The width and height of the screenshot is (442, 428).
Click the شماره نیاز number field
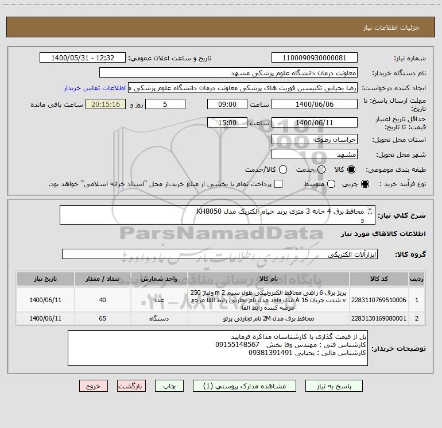pyautogui.click(x=315, y=58)
